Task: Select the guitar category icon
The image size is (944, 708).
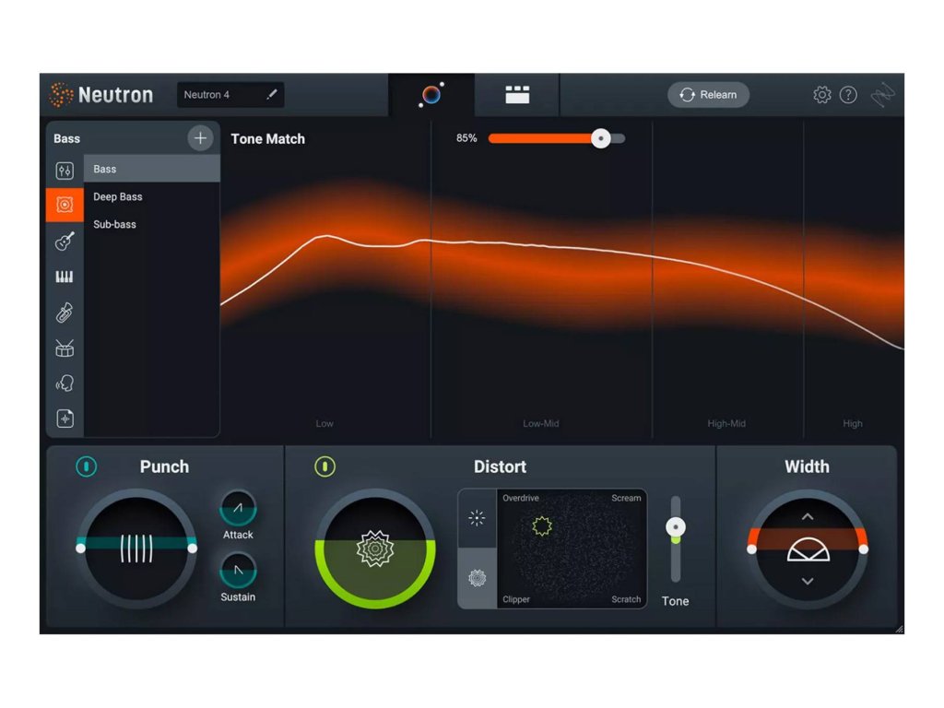Action: click(x=65, y=241)
